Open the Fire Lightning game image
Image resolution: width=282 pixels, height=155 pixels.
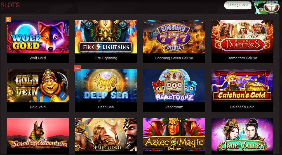106,37
